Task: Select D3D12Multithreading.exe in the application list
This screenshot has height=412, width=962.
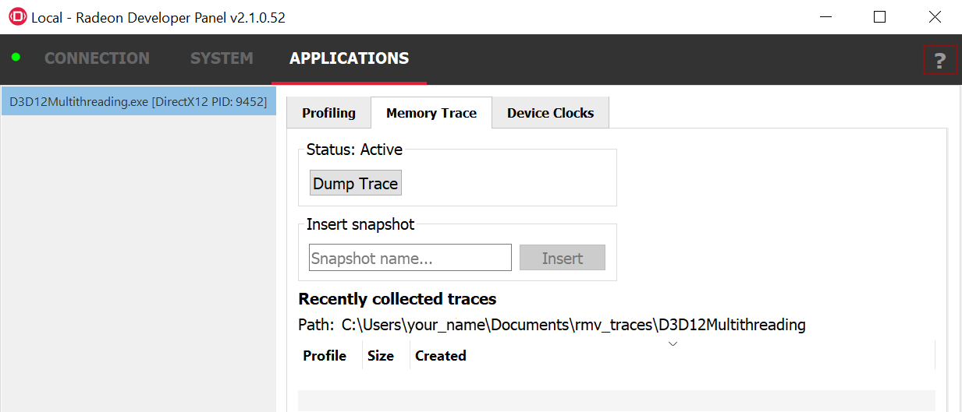Action: coord(138,101)
